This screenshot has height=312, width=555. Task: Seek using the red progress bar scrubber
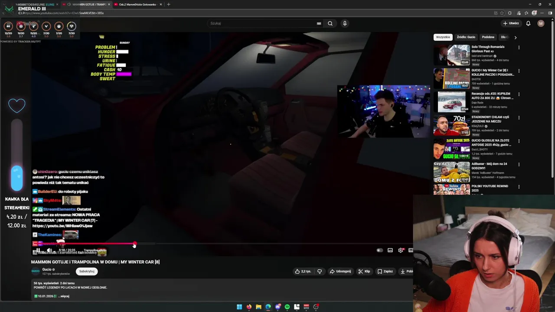click(x=135, y=244)
